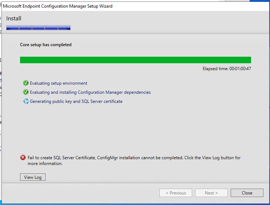Click the Setup Wizard window title bar
The height and width of the screenshot is (205, 270).
[x=135, y=6]
